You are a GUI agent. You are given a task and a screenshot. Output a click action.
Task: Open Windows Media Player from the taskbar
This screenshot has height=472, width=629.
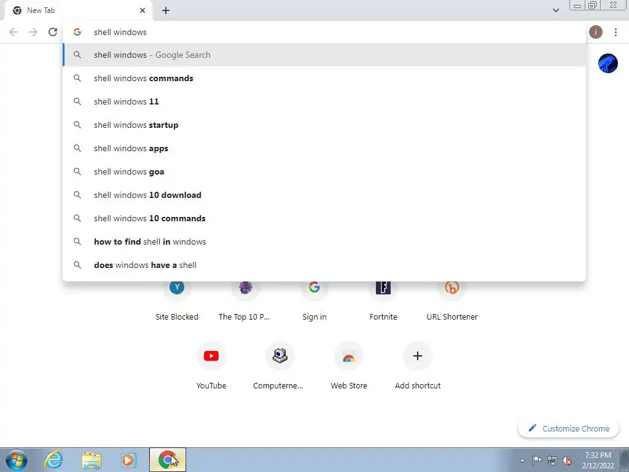[x=129, y=460]
